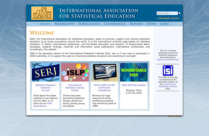Open the IASE 2020 Roundtable link

pyautogui.click(x=134, y=85)
